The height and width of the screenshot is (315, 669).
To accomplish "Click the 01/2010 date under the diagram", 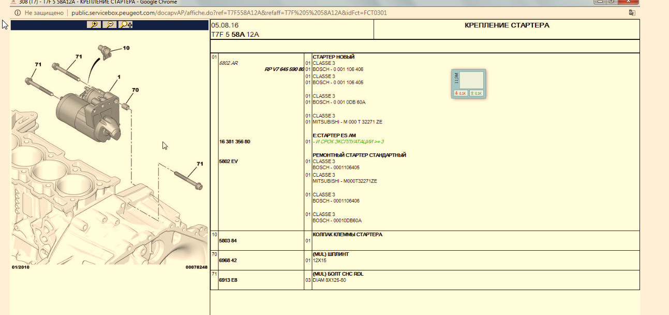I will point(20,267).
